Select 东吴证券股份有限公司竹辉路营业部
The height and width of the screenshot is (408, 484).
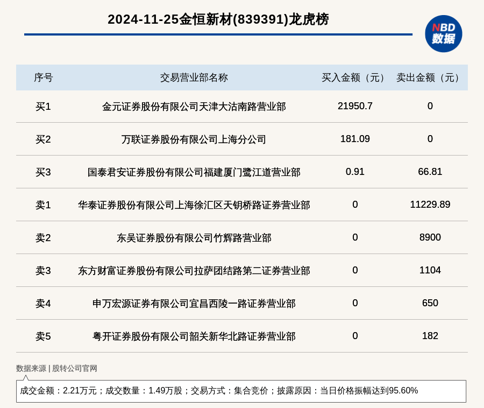(x=194, y=238)
